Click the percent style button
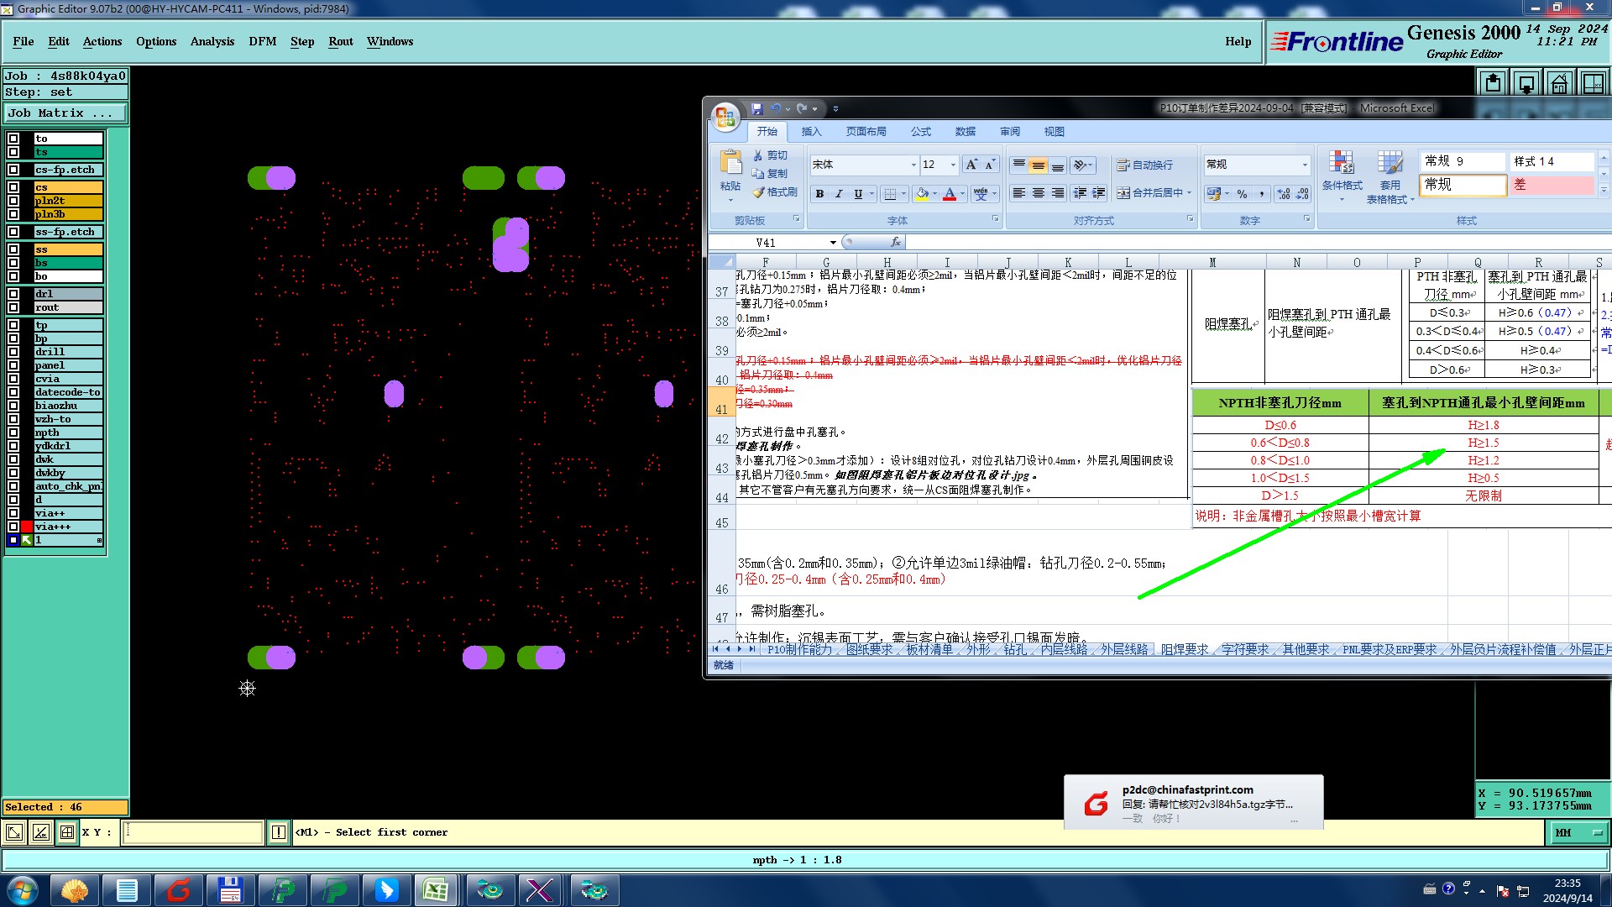 tap(1242, 194)
